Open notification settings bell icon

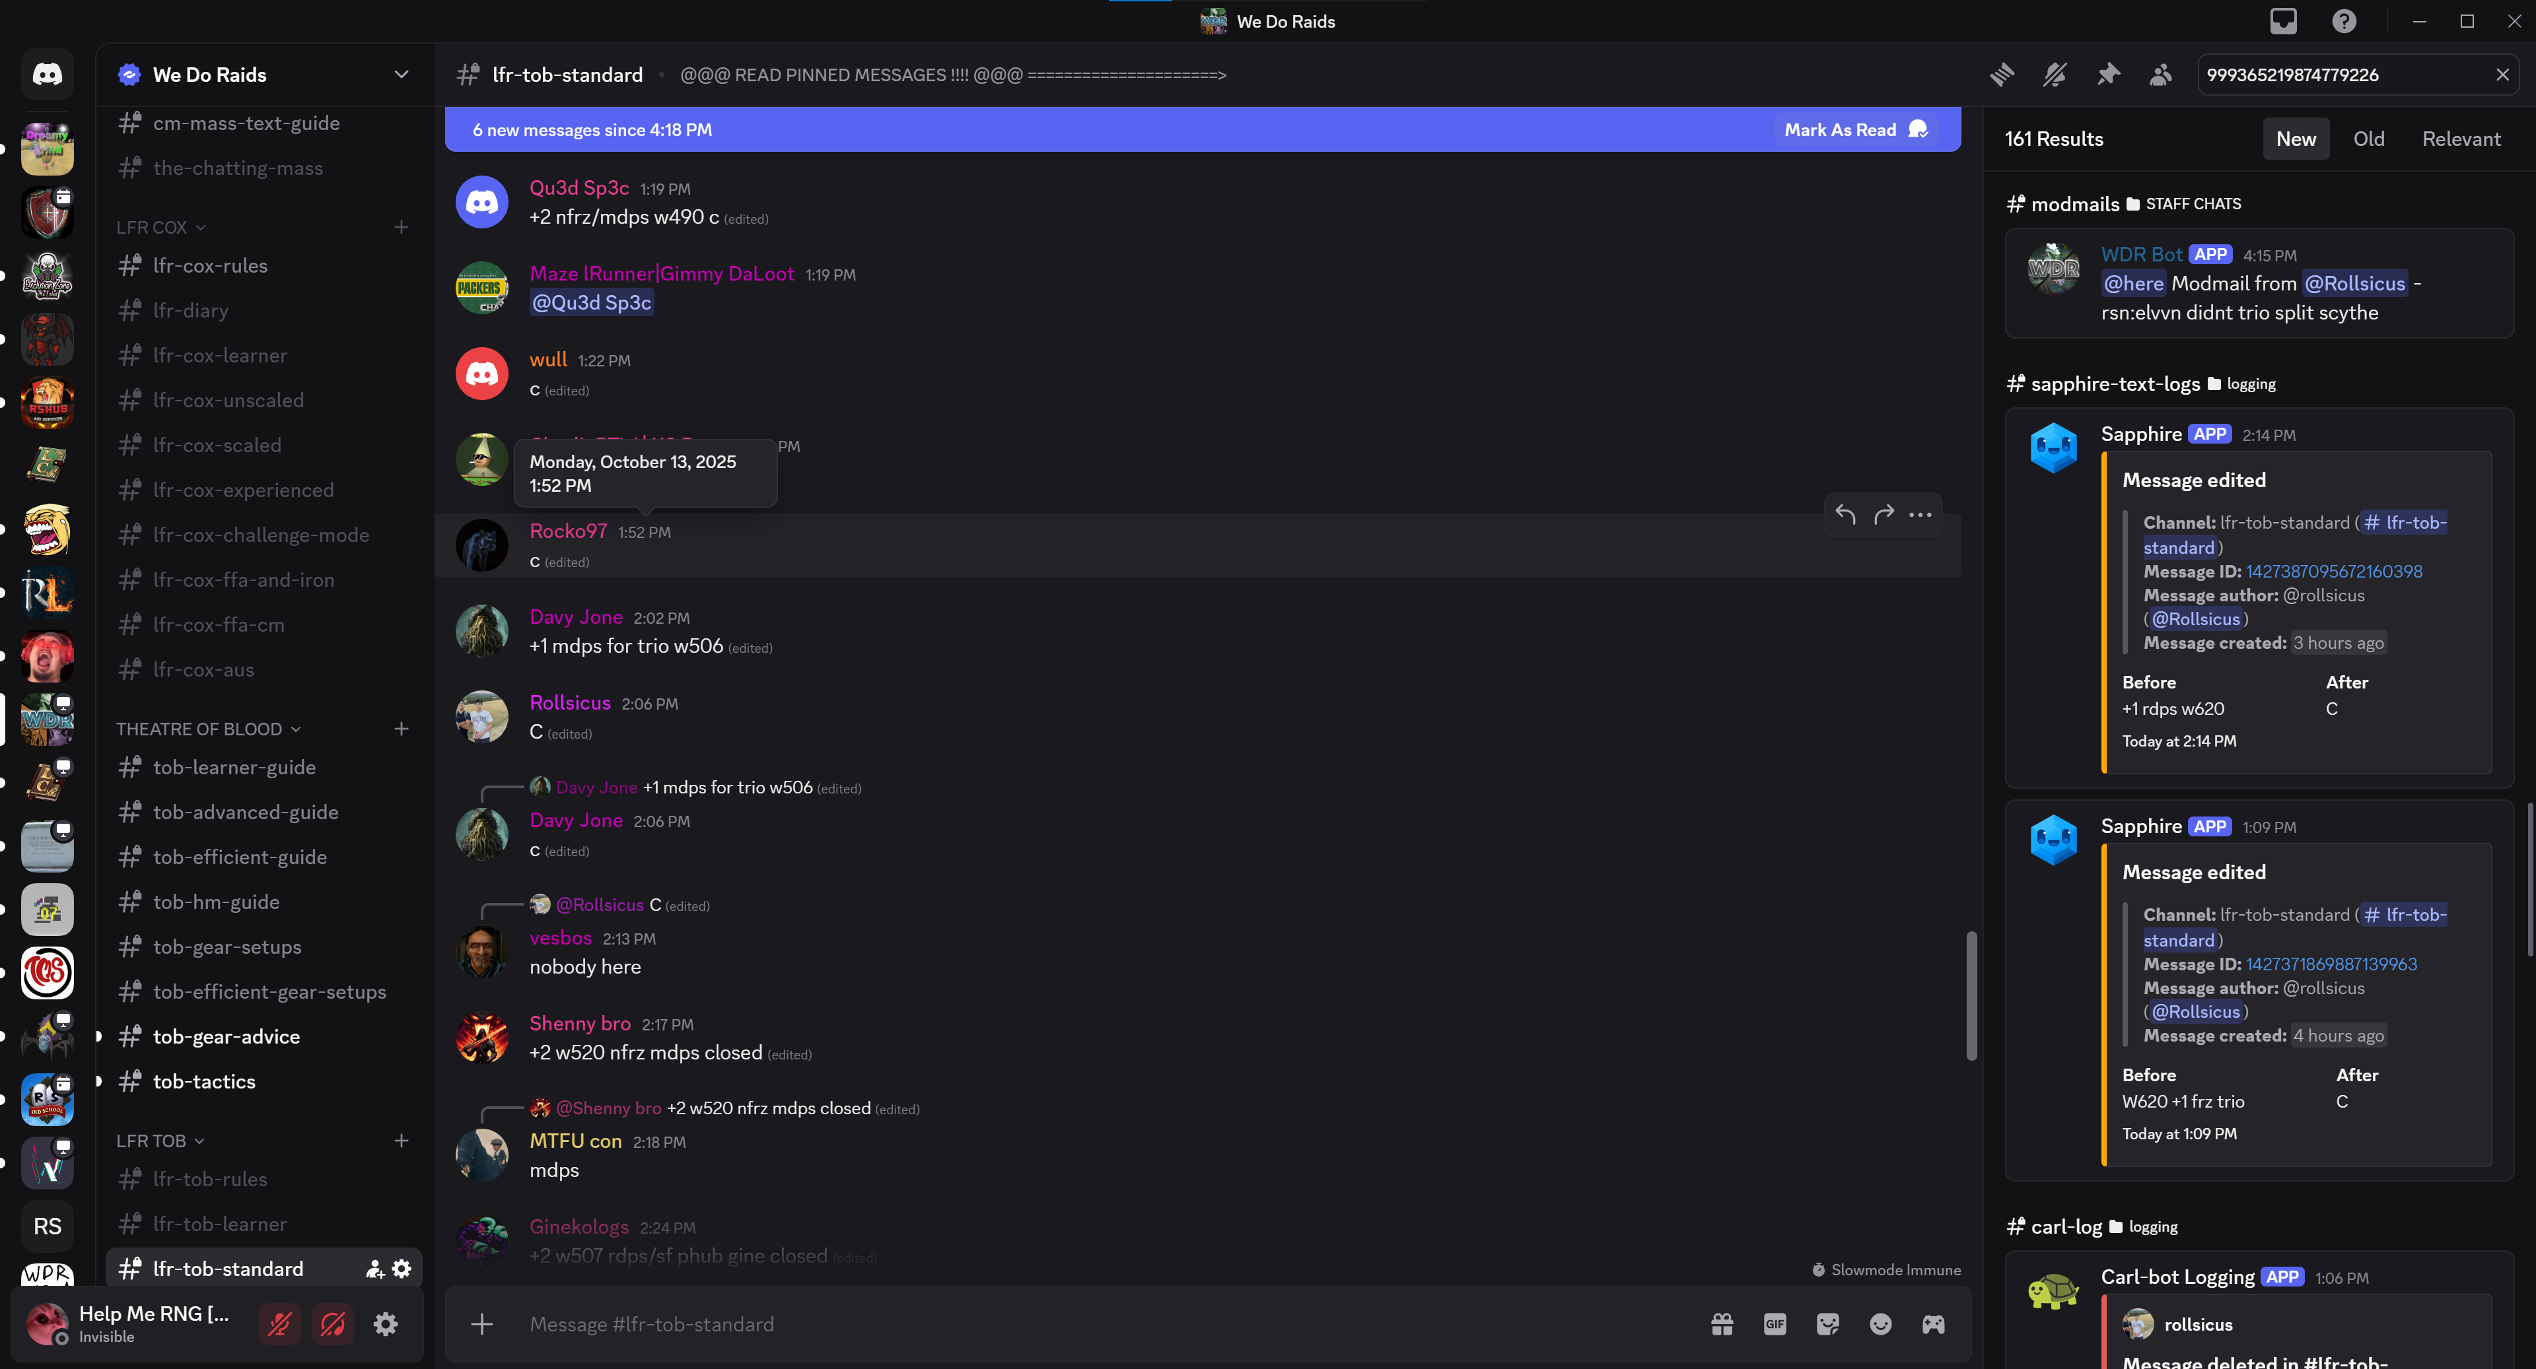pyautogui.click(x=2055, y=75)
